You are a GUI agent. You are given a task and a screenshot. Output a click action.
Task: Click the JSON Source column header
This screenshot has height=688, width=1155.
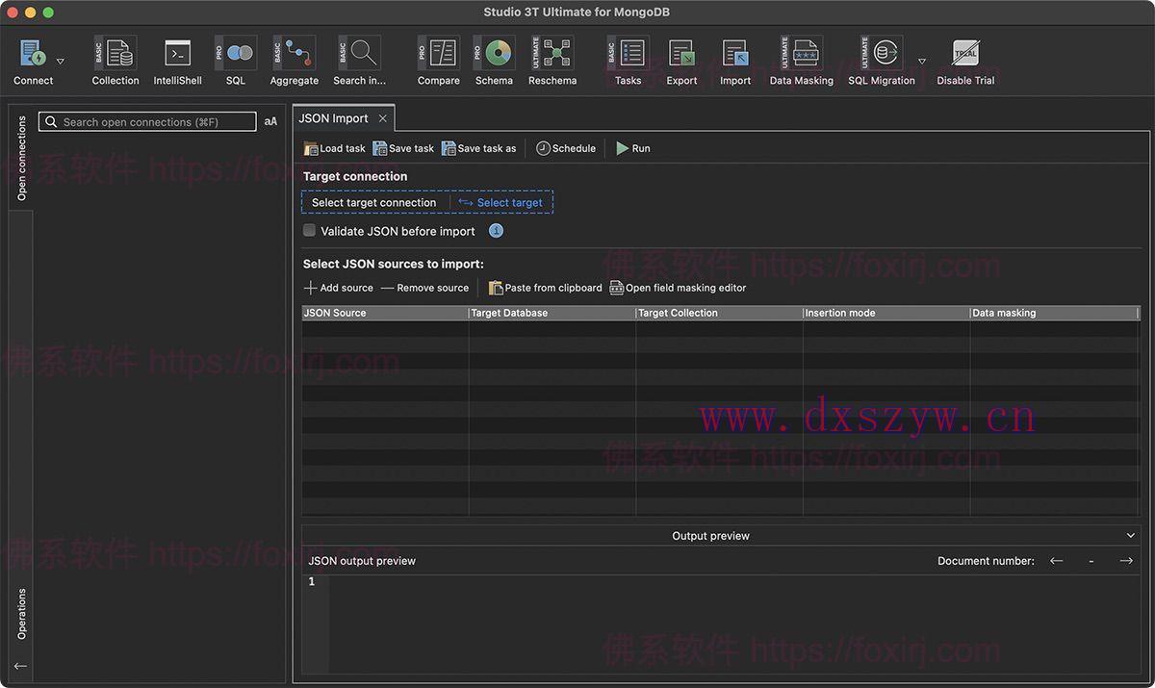coord(385,313)
